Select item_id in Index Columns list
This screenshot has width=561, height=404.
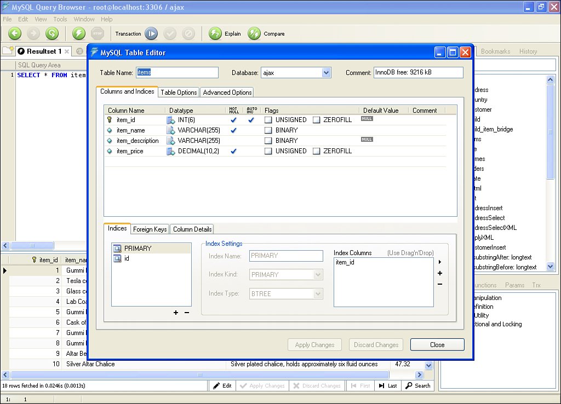[345, 262]
